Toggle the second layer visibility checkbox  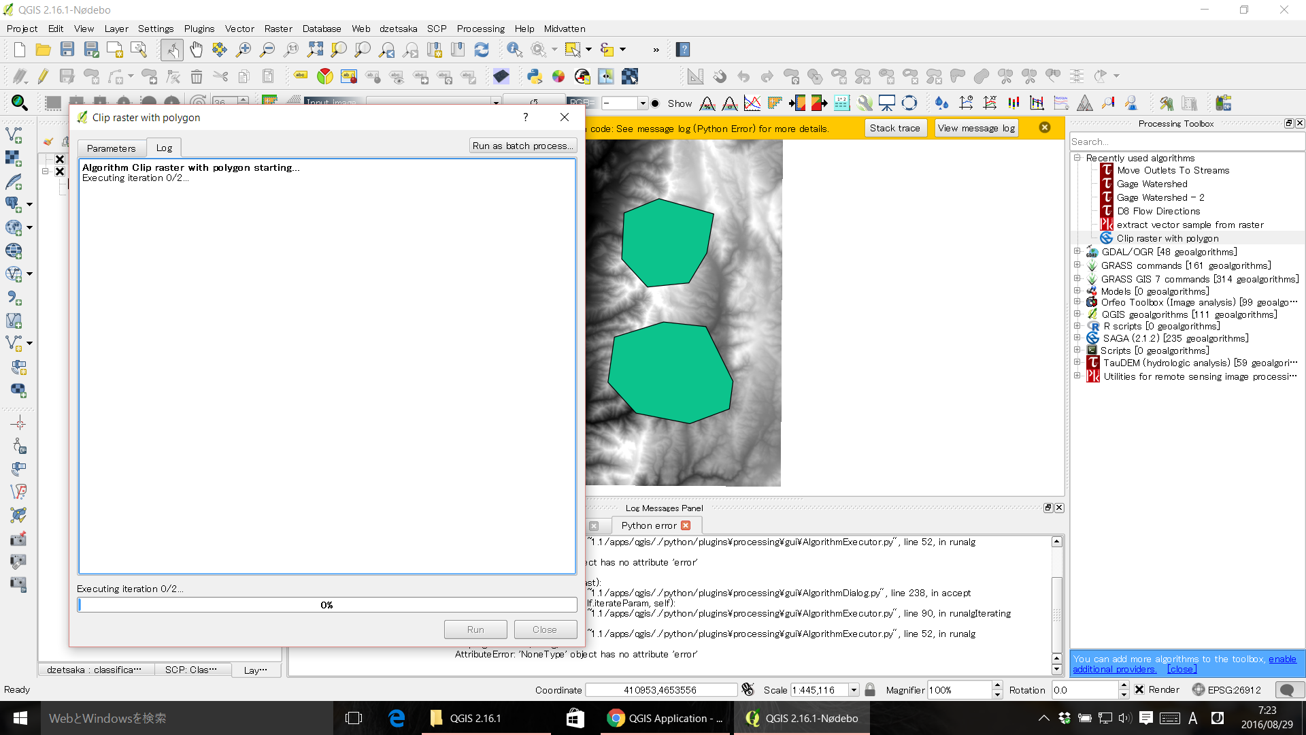tap(60, 171)
